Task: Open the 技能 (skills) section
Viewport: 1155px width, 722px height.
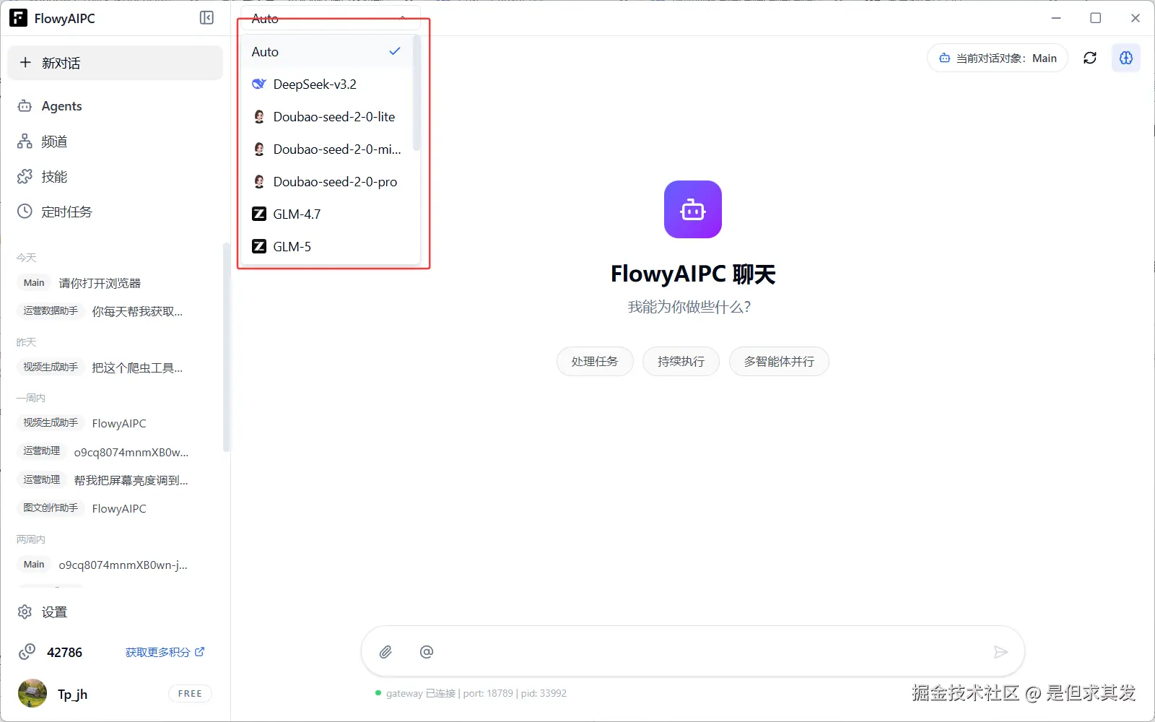Action: click(53, 176)
